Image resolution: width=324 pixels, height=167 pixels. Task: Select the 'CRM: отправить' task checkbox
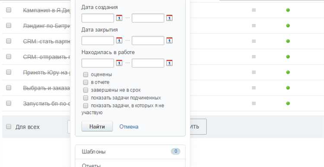tap(9, 56)
